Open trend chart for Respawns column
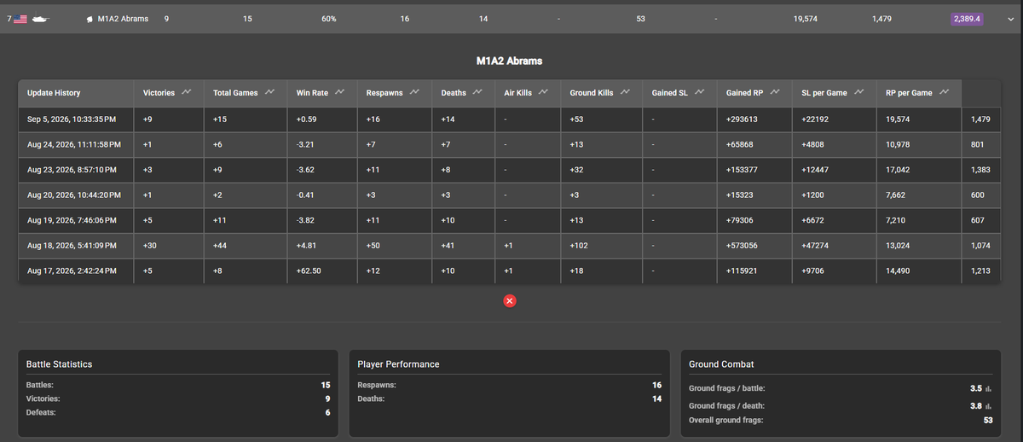 coord(414,92)
